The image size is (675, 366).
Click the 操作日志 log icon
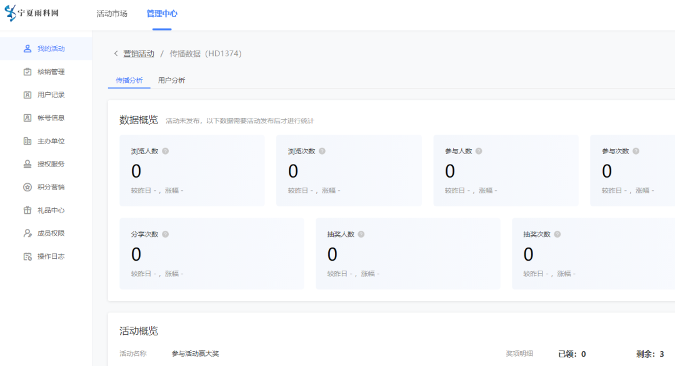27,256
